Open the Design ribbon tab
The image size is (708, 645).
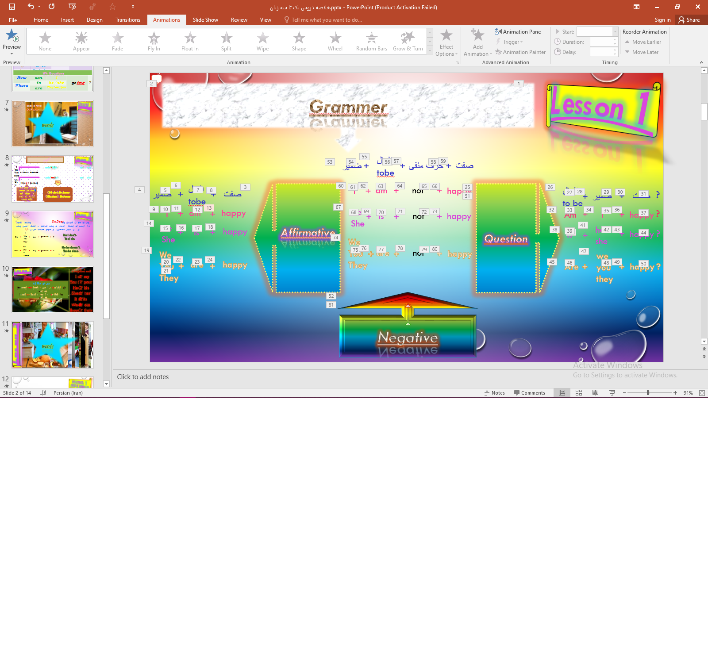click(94, 20)
